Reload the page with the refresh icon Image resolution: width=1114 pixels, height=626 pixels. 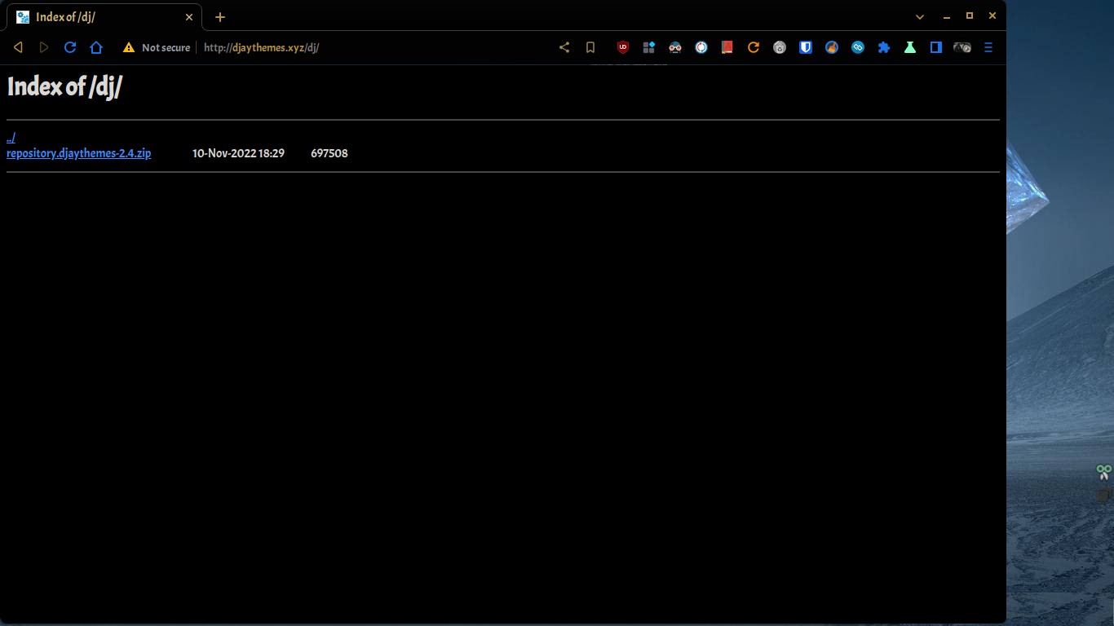tap(70, 47)
